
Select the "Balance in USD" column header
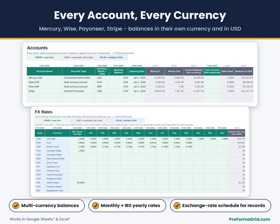(244, 71)
